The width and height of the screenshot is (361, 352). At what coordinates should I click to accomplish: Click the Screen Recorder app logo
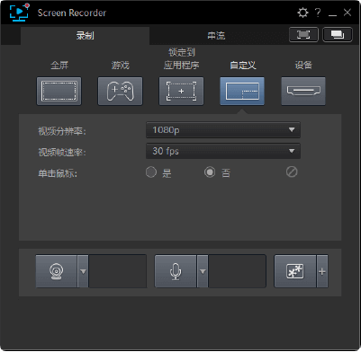(19, 13)
